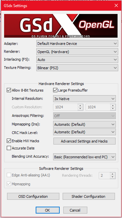Open the Texture Filtering dropdown

tap(77, 68)
